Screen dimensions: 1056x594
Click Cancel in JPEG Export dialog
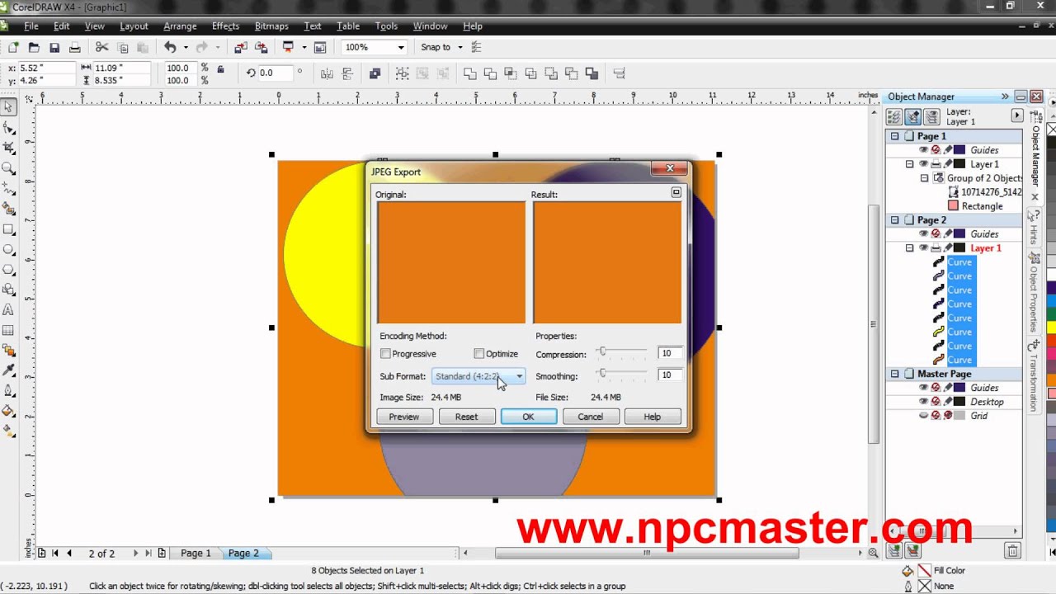tap(590, 417)
